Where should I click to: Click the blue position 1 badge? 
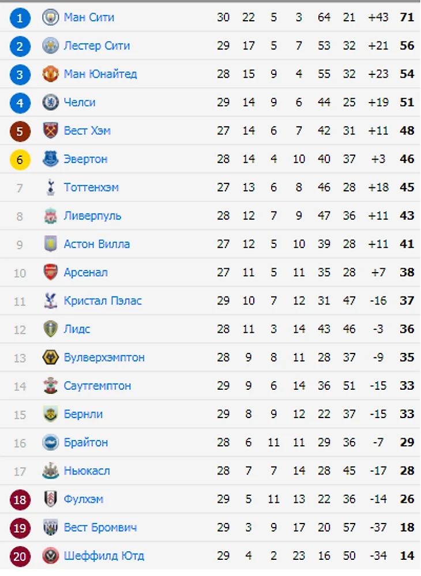click(x=20, y=18)
